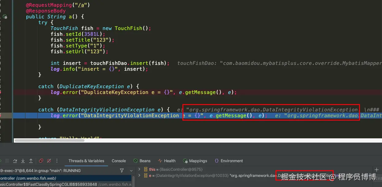Open the Environment tab
Image resolution: width=382 pixels, height=187 pixels.
tap(229, 161)
